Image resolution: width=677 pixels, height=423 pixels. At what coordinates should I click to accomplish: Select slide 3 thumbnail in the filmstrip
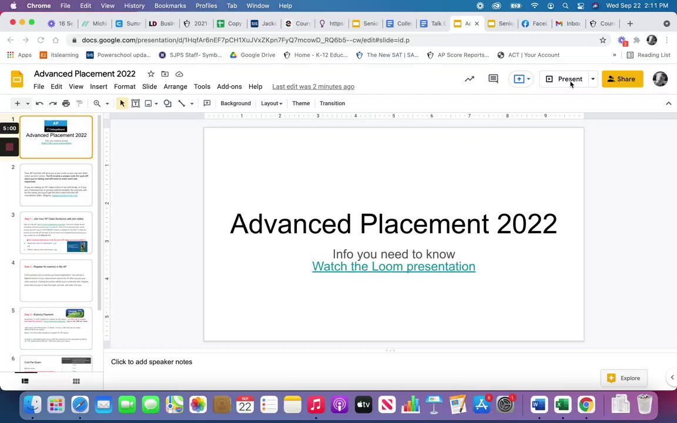56,233
